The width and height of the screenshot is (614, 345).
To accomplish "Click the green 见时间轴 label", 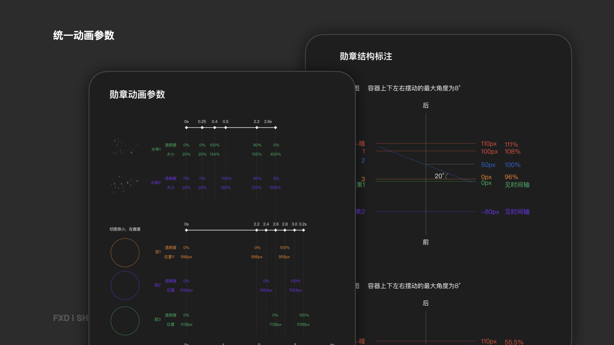I will 517,185.
